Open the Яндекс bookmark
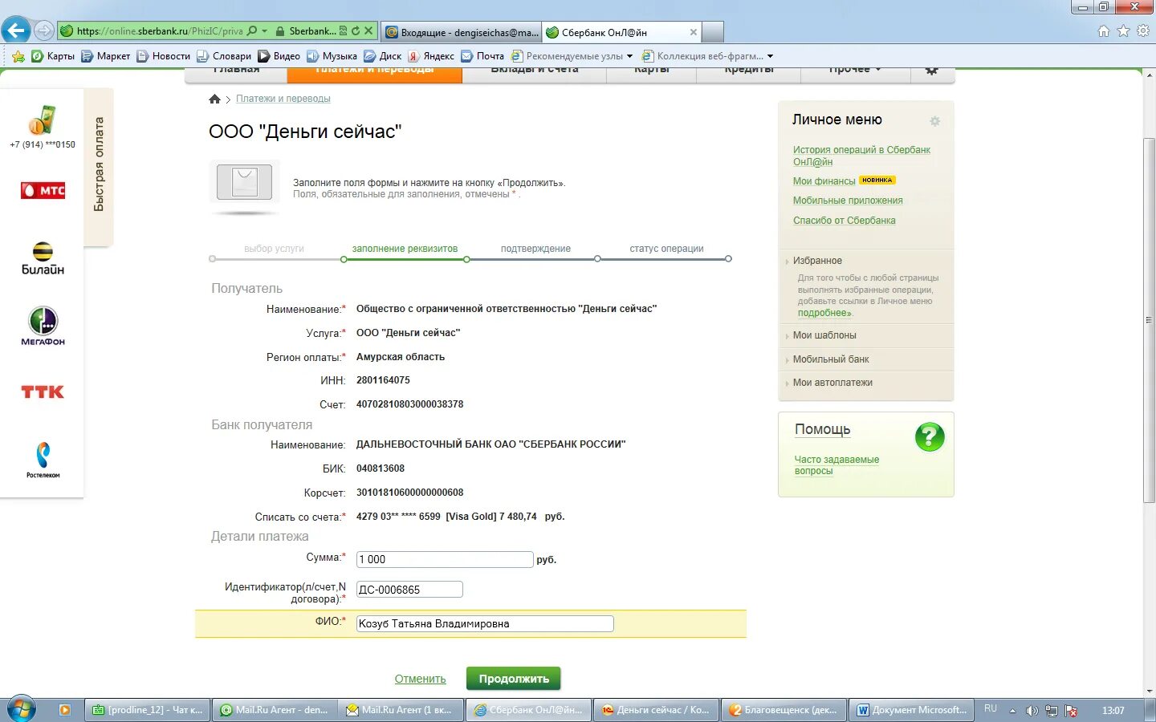1156x722 pixels. tap(431, 56)
